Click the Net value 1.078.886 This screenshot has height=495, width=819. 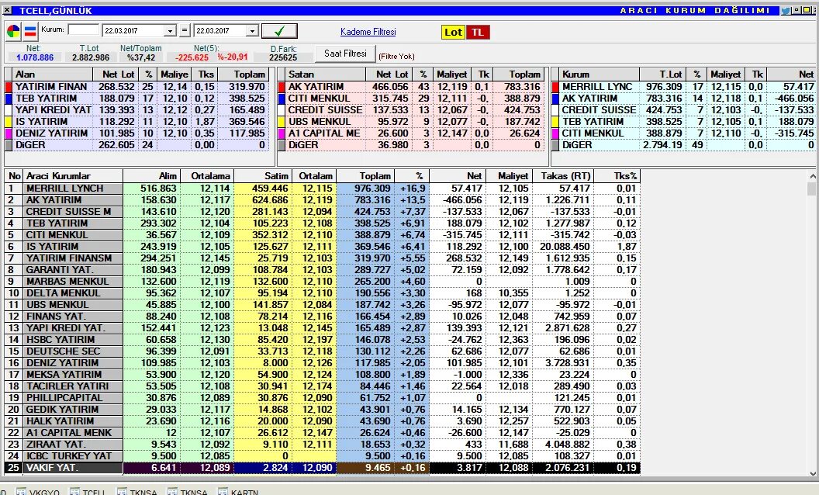pyautogui.click(x=34, y=57)
